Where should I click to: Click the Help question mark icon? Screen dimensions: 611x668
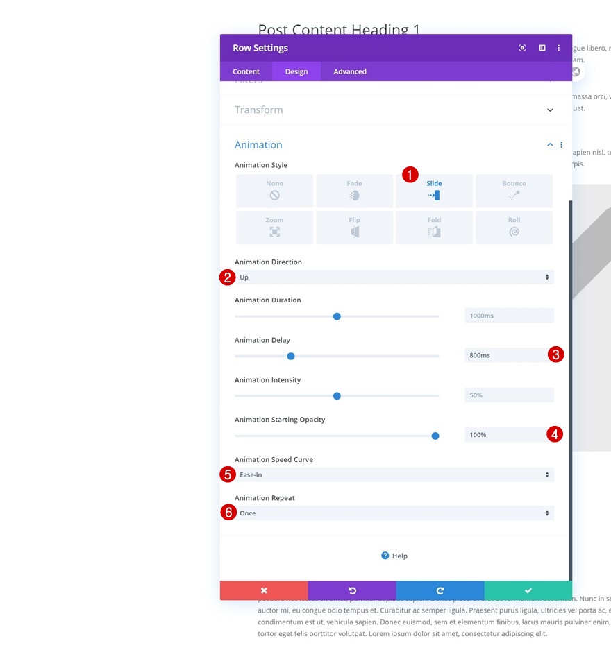[x=385, y=556]
